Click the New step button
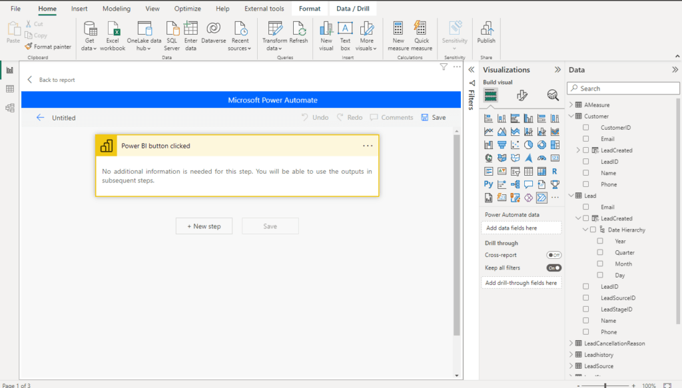Screen dimensions: 682x388 point(204,226)
